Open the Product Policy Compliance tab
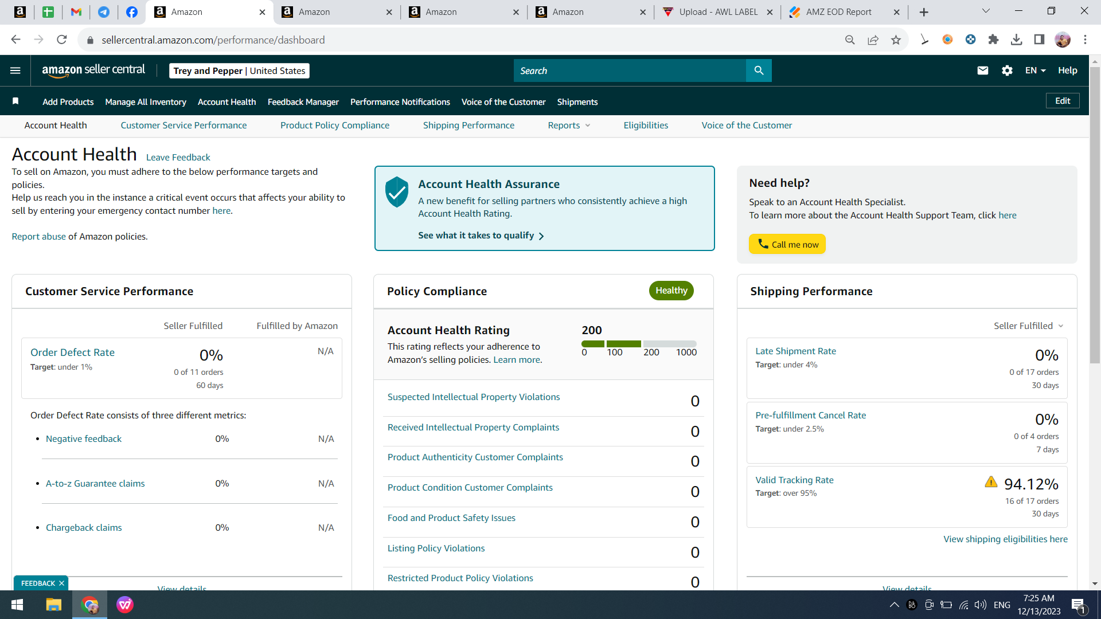1101x619 pixels. pos(335,126)
